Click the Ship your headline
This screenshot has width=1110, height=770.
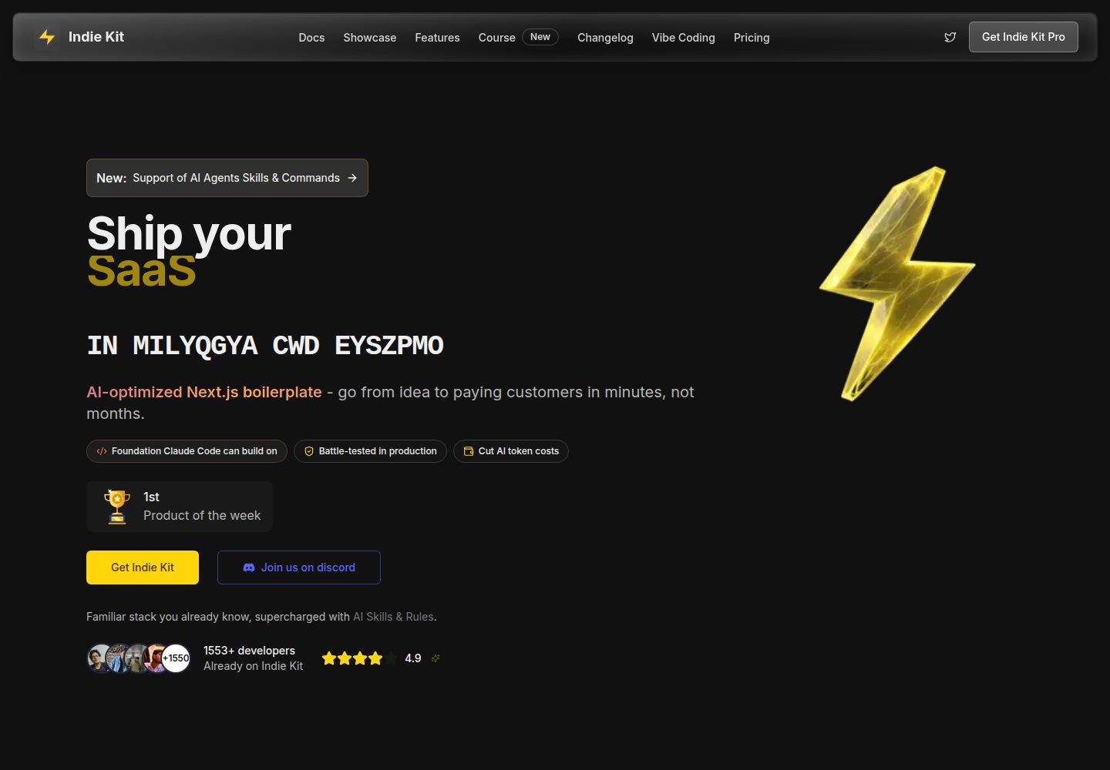[x=190, y=233]
